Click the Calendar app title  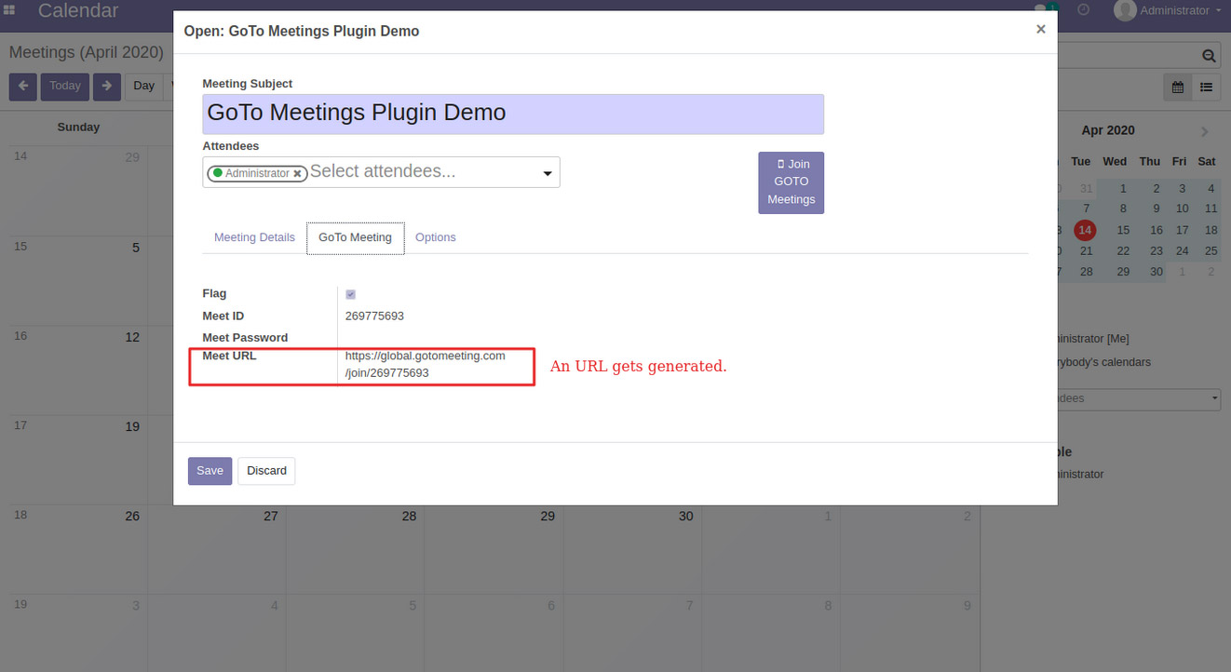(78, 11)
